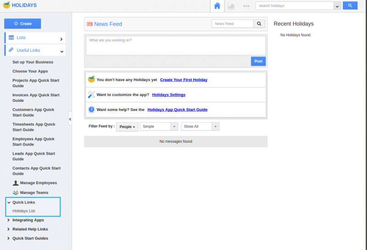This screenshot has height=250, width=367.
Task: Open the People filter dropdown
Action: point(127,127)
